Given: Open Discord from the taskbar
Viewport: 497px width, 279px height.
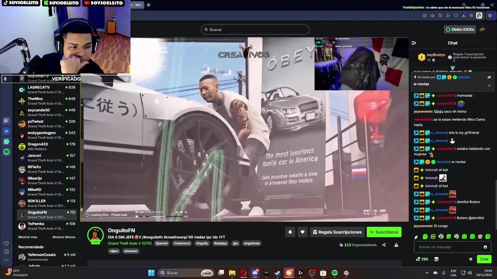Looking at the screenshot, I should pyautogui.click(x=255, y=273).
